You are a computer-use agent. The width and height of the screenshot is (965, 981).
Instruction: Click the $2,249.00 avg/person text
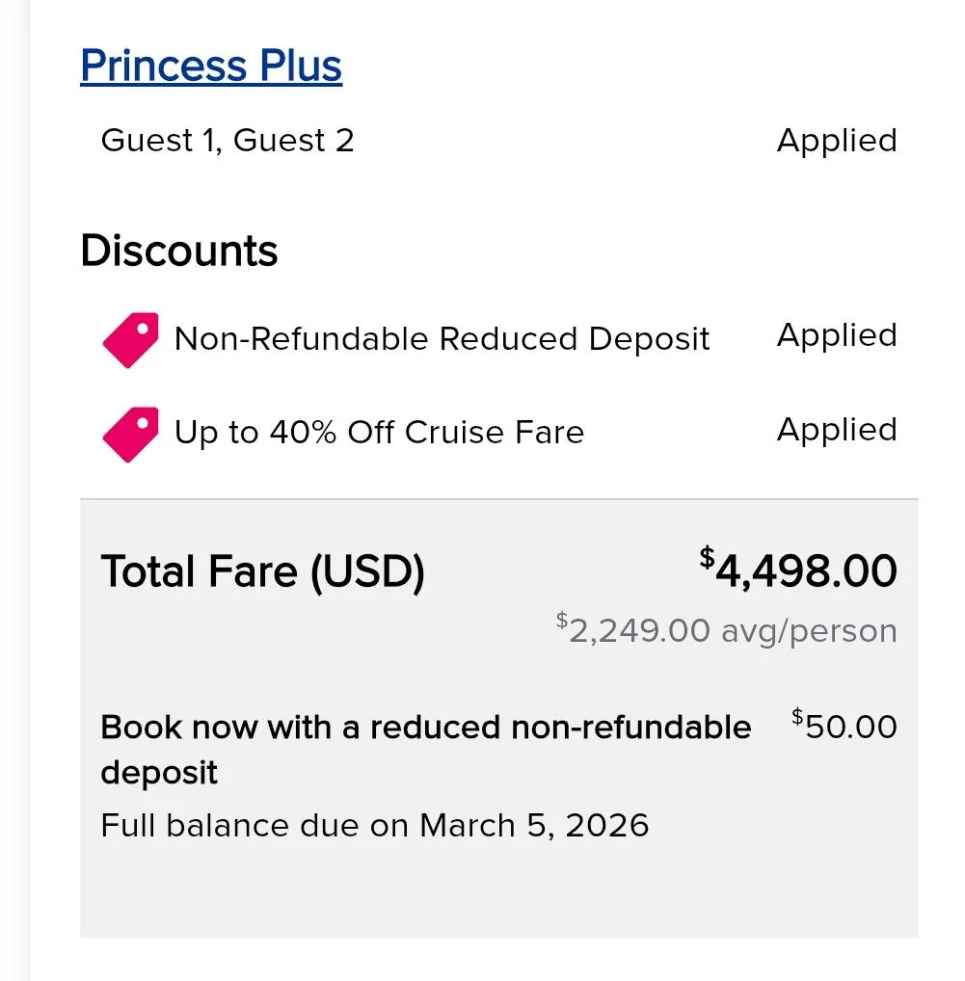coord(727,631)
